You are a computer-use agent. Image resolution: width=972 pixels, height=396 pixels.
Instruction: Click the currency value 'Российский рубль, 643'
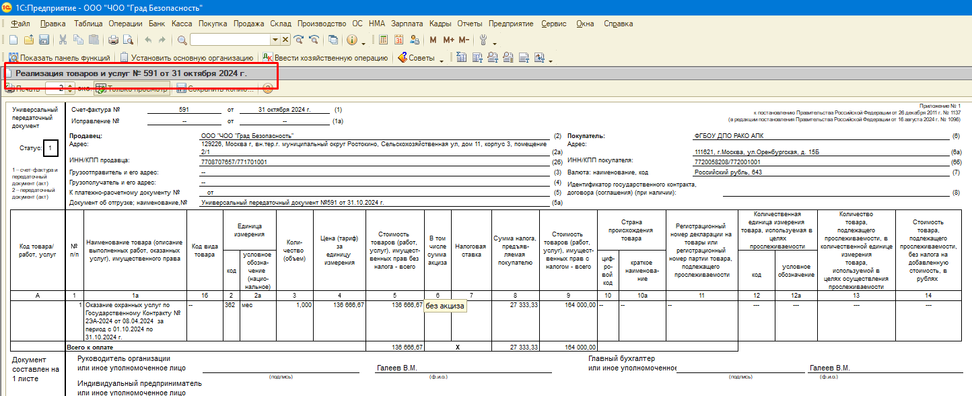727,172
